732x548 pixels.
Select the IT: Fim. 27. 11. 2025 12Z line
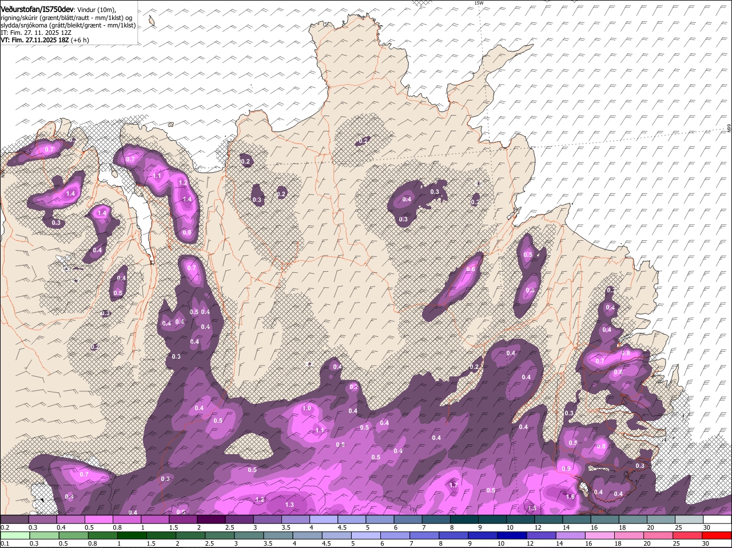click(x=36, y=33)
